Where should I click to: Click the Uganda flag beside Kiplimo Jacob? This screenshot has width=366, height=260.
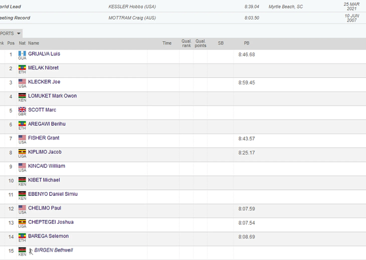(22, 152)
